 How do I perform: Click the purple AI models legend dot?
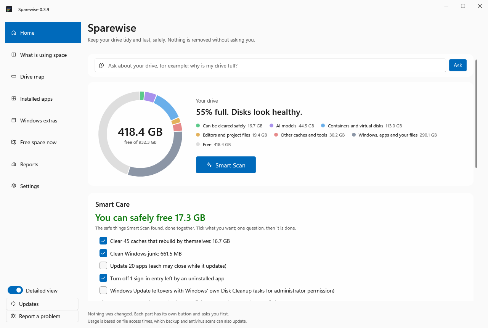[271, 125]
